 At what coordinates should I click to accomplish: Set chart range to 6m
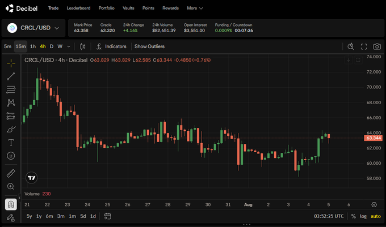49,216
